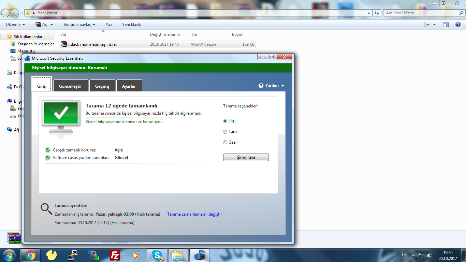Sort files by the Ad column header
Screen dimensions: 466x262
click(103, 34)
